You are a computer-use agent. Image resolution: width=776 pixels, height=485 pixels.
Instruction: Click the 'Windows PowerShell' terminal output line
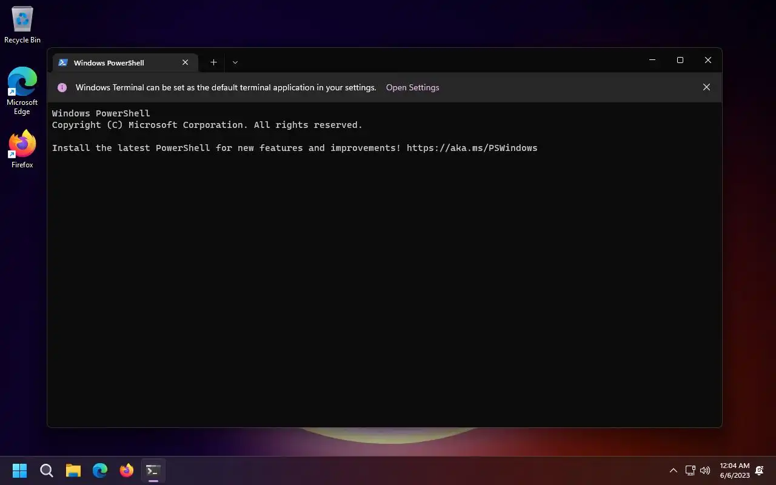101,113
